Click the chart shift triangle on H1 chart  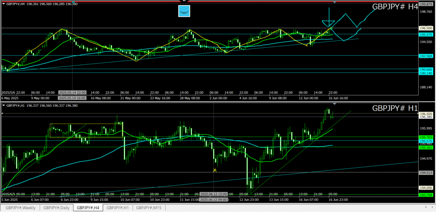click(335, 104)
